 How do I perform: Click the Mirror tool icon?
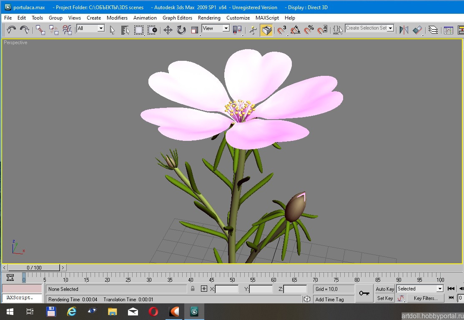pos(404,30)
